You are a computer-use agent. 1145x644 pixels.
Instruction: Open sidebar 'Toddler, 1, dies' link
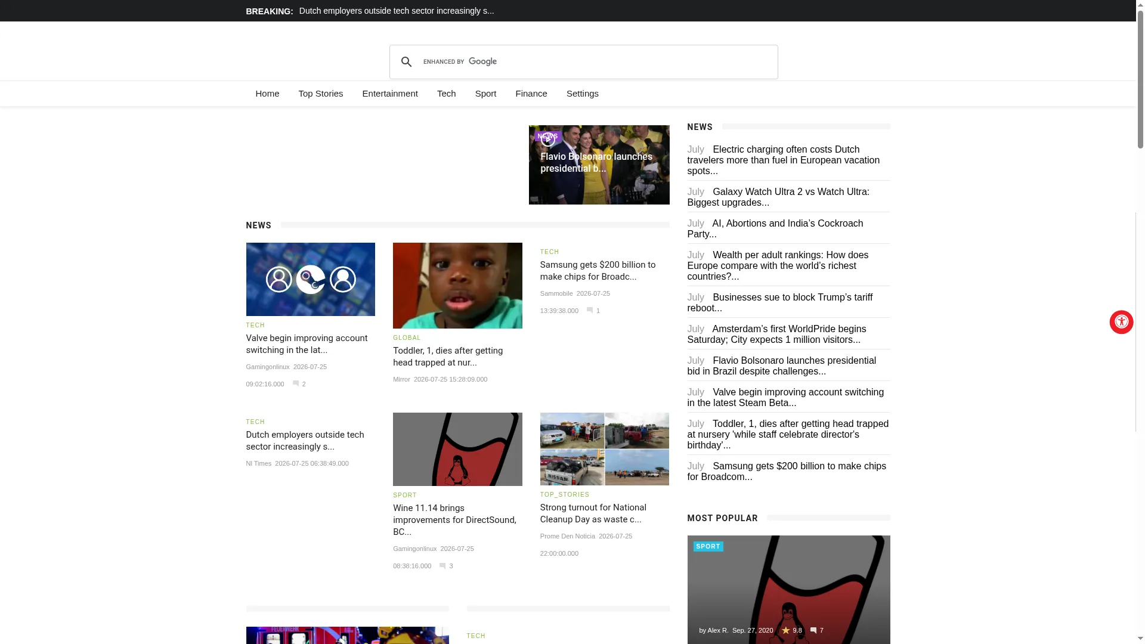tap(788, 434)
